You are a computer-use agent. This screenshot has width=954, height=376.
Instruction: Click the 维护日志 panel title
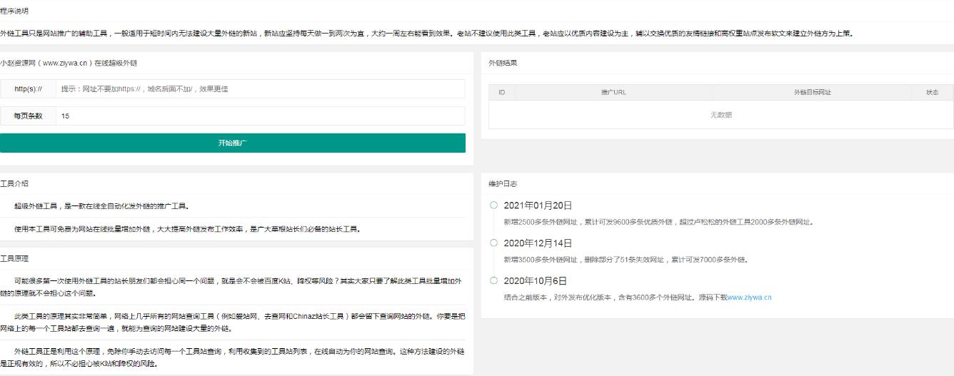[503, 184]
